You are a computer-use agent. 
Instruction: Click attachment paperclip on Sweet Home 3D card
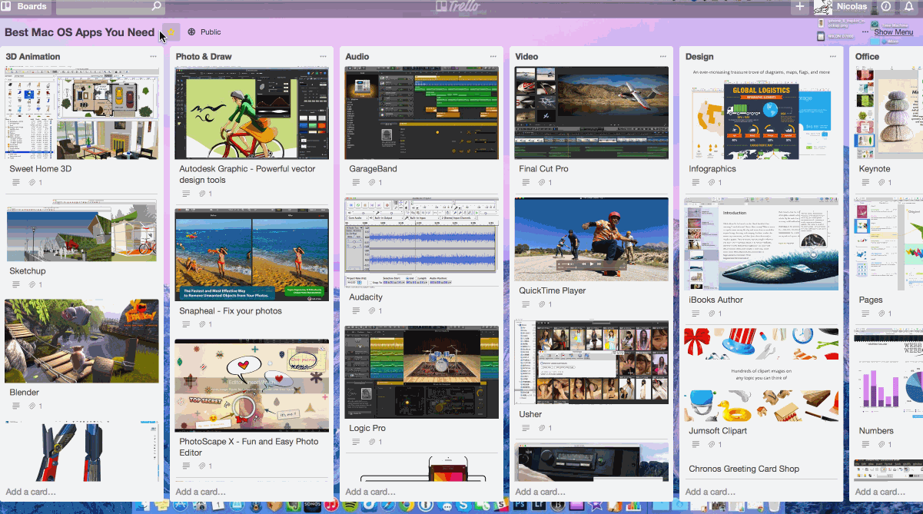(x=32, y=183)
